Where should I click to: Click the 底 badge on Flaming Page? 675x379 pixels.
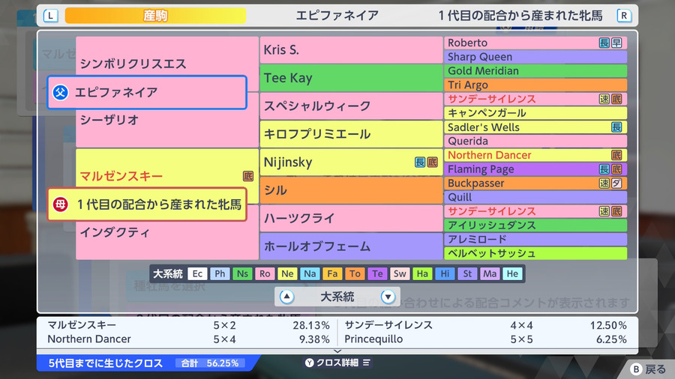click(616, 169)
